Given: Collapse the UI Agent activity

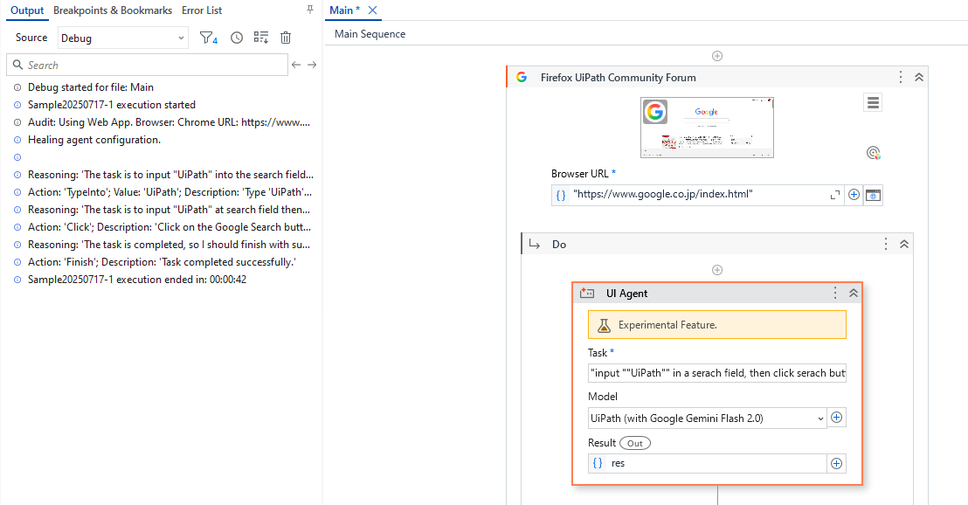Looking at the screenshot, I should (x=853, y=293).
